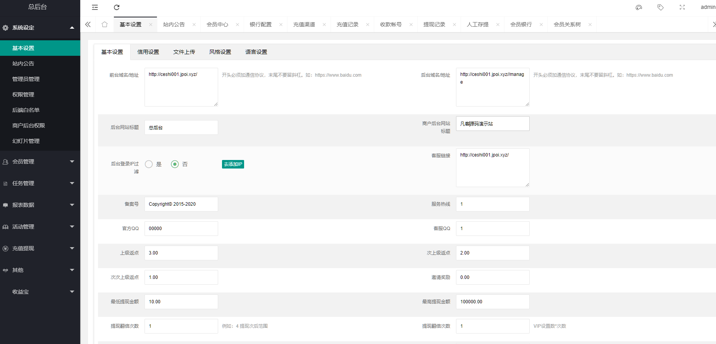Viewport: 716px width, 344px height.
Task: Switch to the 信用设置 tab
Action: pyautogui.click(x=148, y=52)
